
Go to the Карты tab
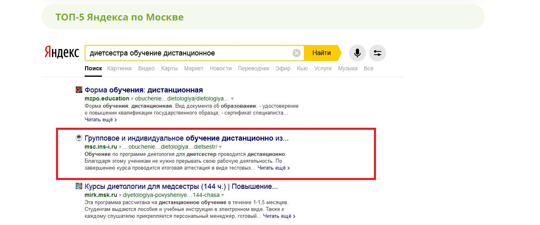click(x=169, y=68)
